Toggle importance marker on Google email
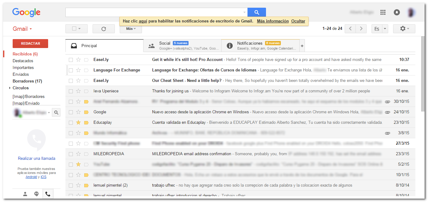428x202 pixels. 86,112
